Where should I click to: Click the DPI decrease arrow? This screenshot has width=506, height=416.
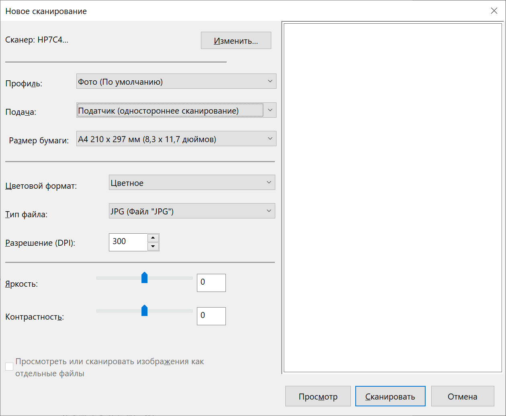(x=153, y=247)
